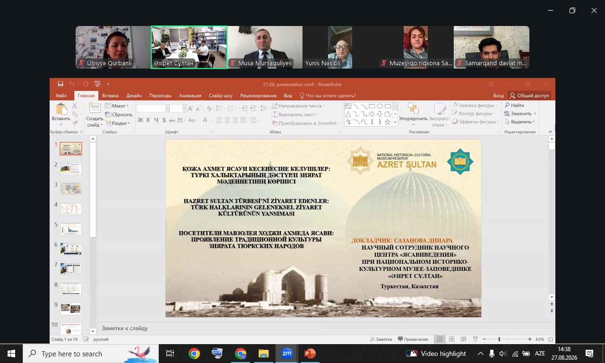This screenshot has height=363, width=605.
Task: Click the Save icon in quick access toolbar
Action: pos(60,84)
